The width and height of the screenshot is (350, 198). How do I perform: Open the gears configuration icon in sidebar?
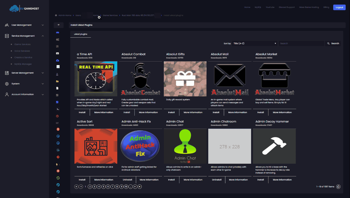click(x=58, y=40)
